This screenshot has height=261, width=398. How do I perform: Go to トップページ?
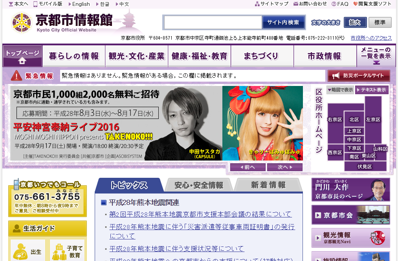22,56
